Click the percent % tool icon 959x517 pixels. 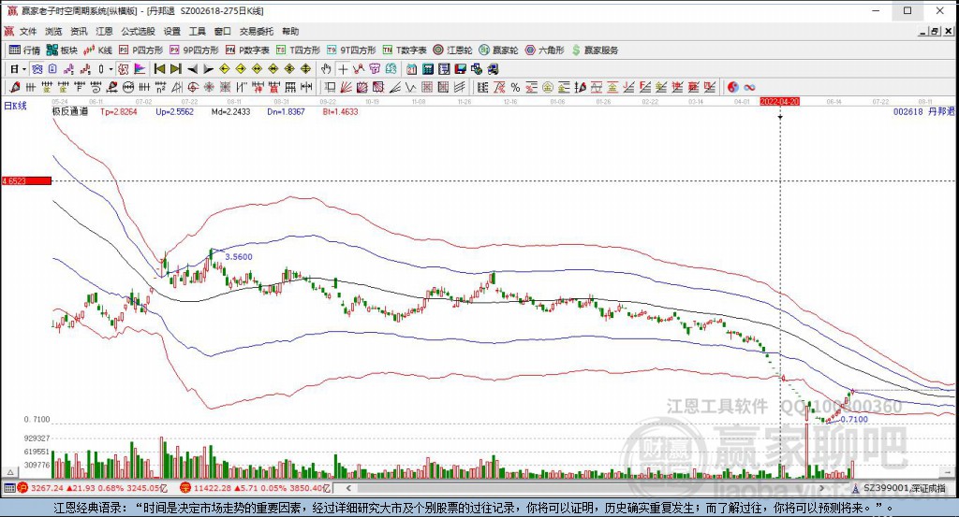click(516, 87)
